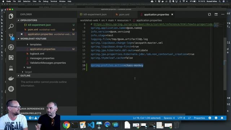Launch Google Chrome from the Dock
Screen dimensions: 231x130
click(x=66, y=125)
